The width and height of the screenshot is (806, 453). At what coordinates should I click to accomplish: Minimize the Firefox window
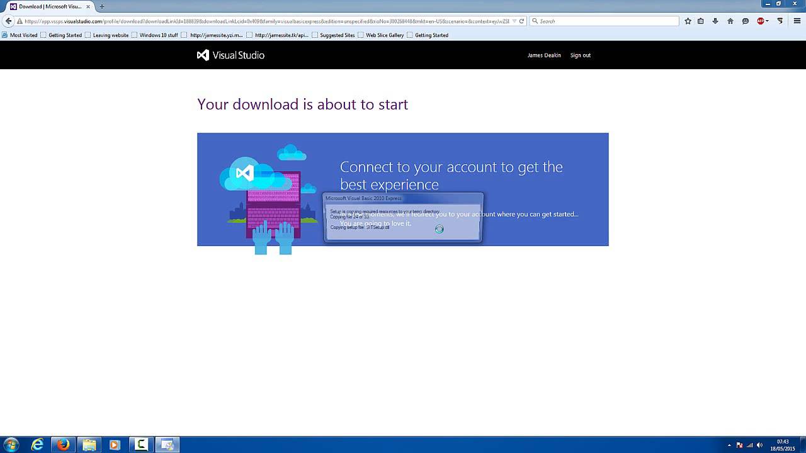[768, 4]
